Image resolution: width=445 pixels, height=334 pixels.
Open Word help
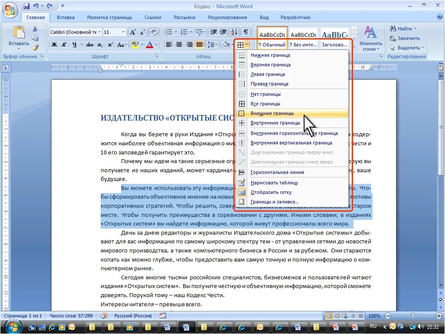pos(440,17)
